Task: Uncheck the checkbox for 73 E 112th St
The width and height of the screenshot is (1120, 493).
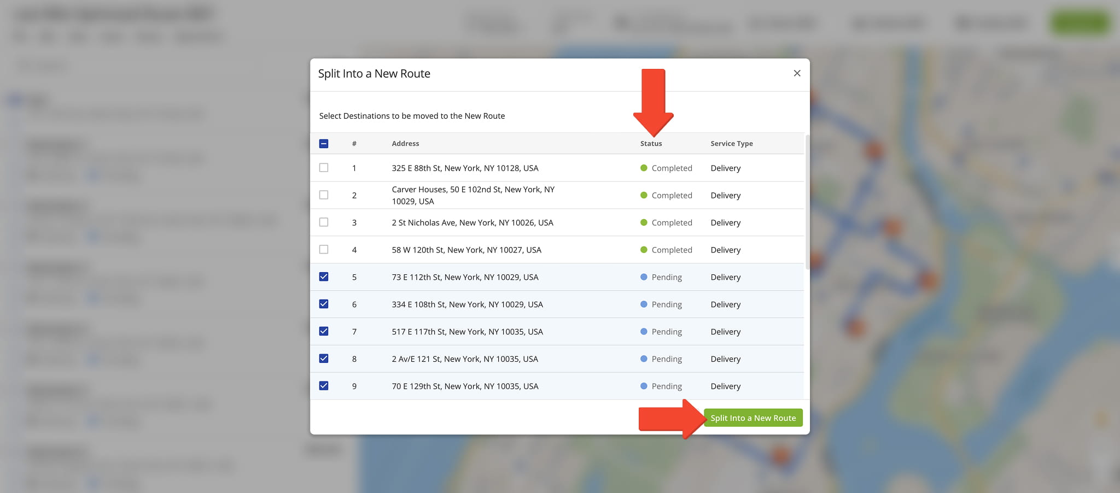Action: point(324,277)
